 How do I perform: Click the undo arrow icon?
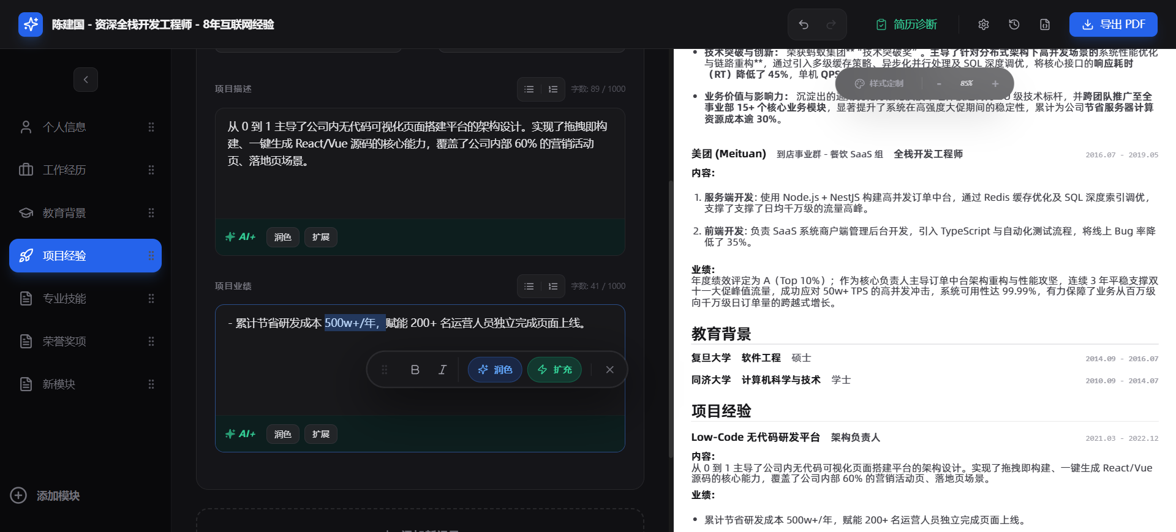(x=804, y=24)
